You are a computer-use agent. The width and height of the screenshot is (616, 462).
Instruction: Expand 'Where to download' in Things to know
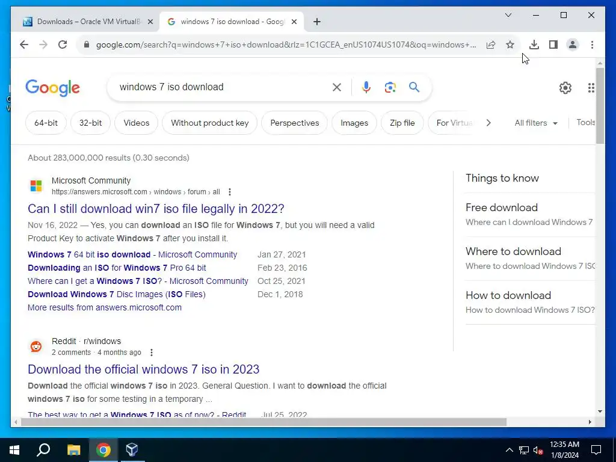530,259
